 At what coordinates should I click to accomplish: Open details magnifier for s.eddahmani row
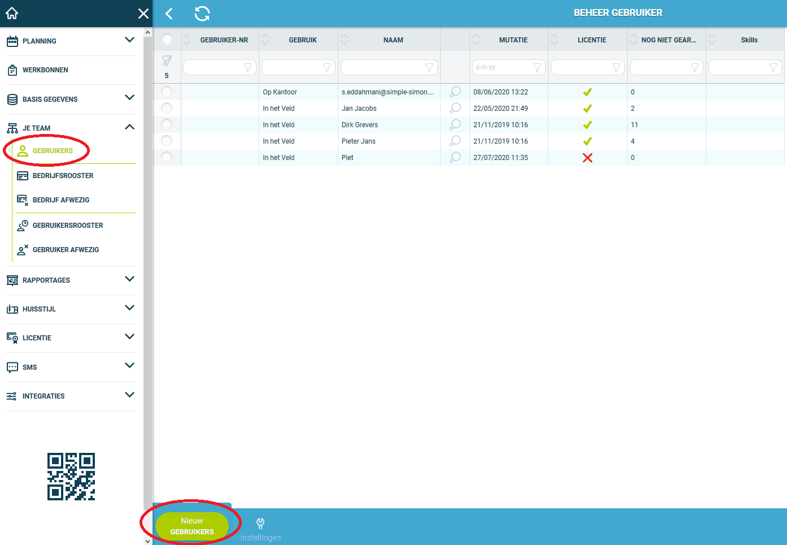click(x=455, y=92)
